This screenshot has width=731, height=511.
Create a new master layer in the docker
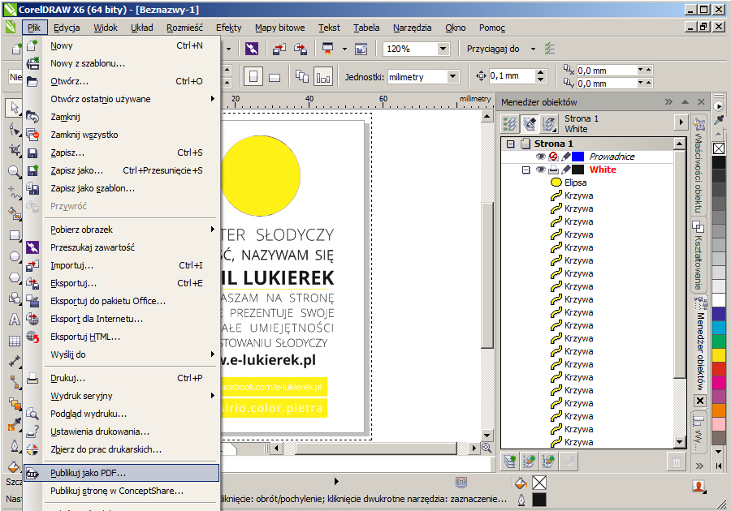coord(530,462)
